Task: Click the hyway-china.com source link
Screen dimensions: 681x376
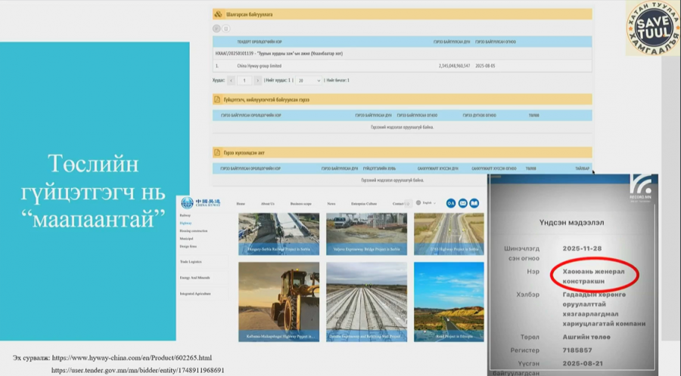Action: click(138, 356)
